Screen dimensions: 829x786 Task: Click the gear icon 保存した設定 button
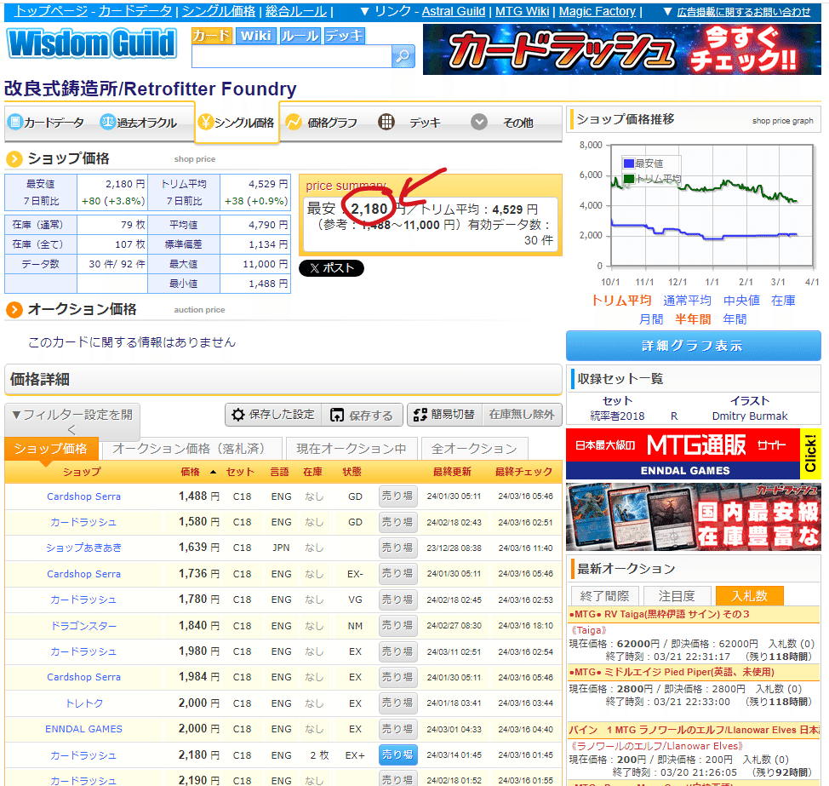coord(273,415)
